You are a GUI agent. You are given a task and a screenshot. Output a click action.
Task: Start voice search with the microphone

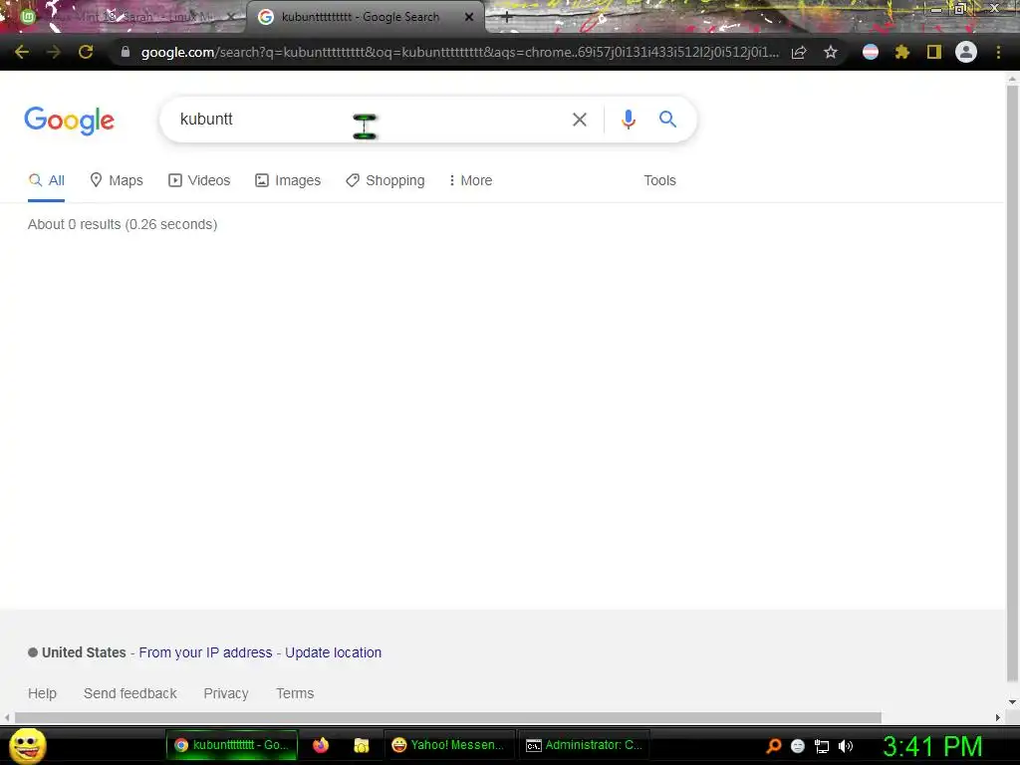click(x=629, y=120)
